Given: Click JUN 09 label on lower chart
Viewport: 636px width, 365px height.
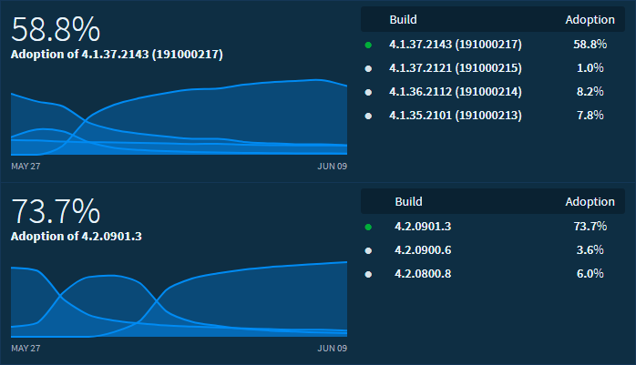Looking at the screenshot, I should point(332,349).
